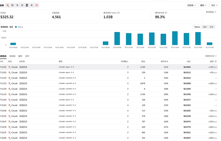Switch chart to 成本 view
The image size is (221, 141).
(211, 27)
